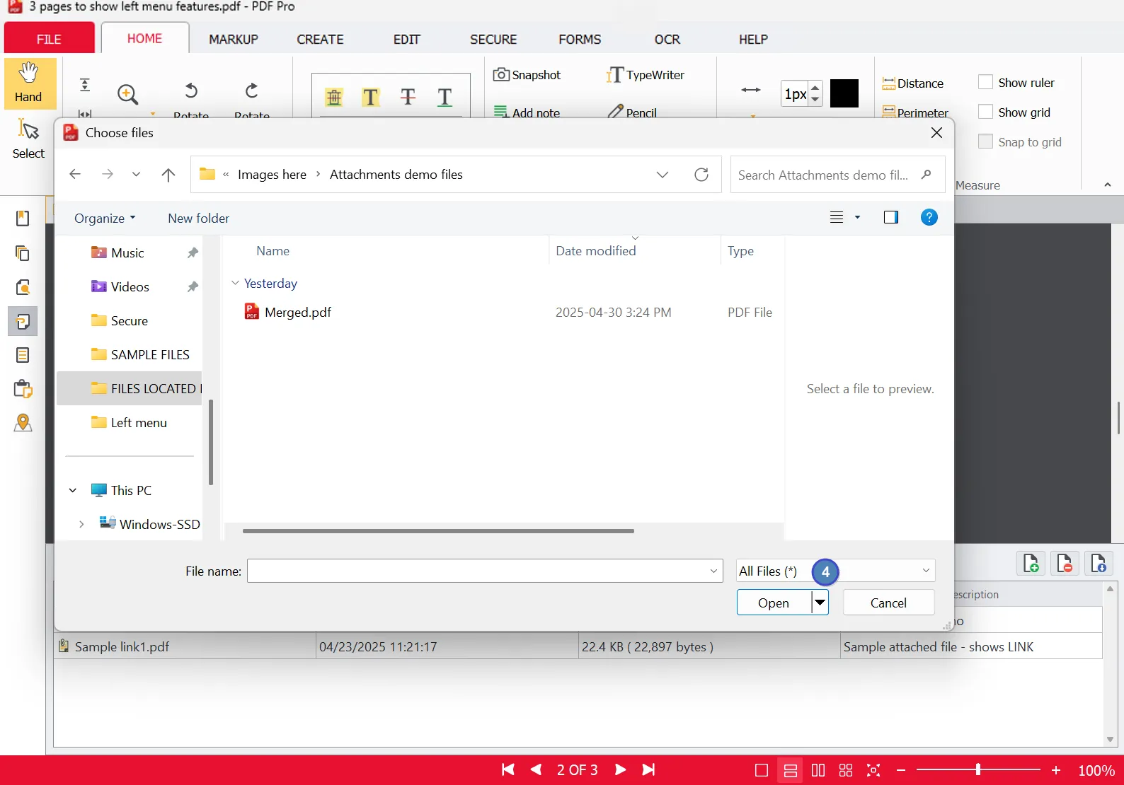Open the Organize dropdown
The height and width of the screenshot is (785, 1124).
coord(105,218)
